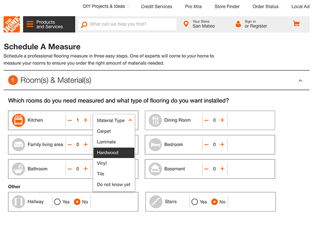This screenshot has width=319, height=227.
Task: Select Yes for Hallway
Action: [x=57, y=202]
